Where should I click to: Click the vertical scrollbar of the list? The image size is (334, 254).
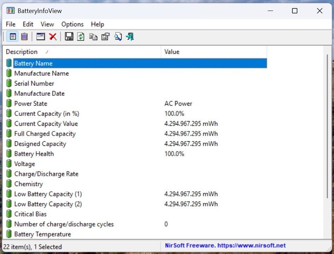327,126
